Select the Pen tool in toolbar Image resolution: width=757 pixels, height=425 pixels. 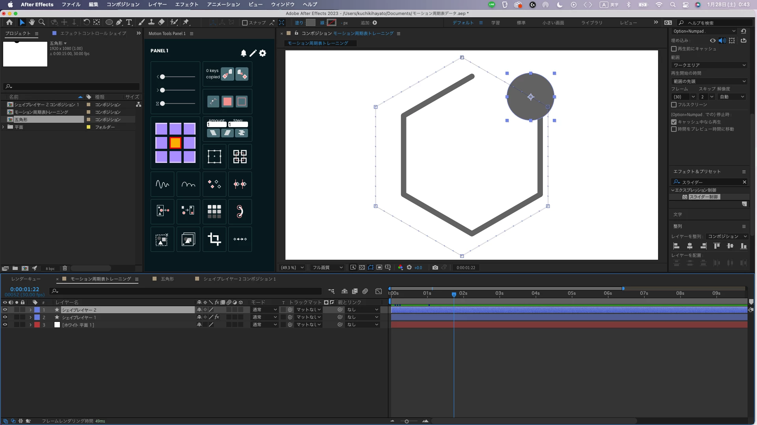(119, 22)
